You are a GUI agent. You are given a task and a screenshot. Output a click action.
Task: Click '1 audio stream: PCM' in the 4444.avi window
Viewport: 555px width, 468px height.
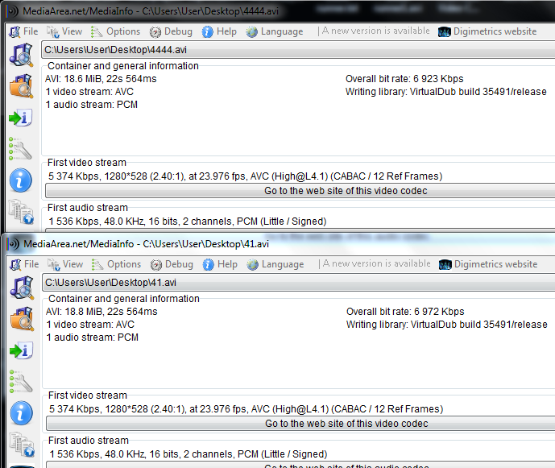[x=91, y=105]
